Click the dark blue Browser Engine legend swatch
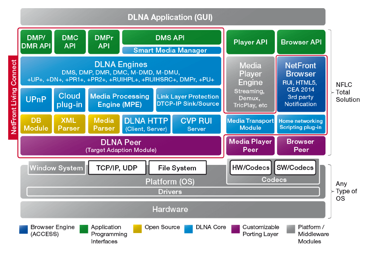 23,228
